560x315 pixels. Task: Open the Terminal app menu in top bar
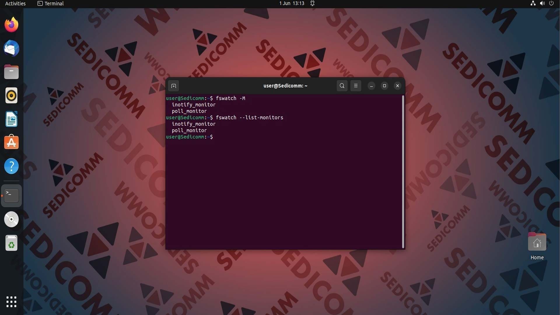tap(50, 3)
